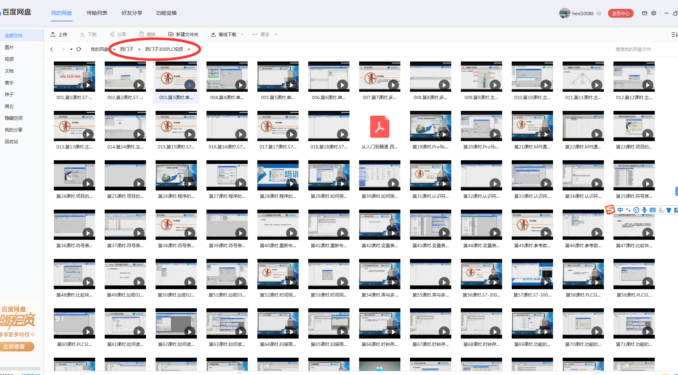Create a folder with 新建文件夹
This screenshot has width=678, height=375.
click(x=184, y=34)
